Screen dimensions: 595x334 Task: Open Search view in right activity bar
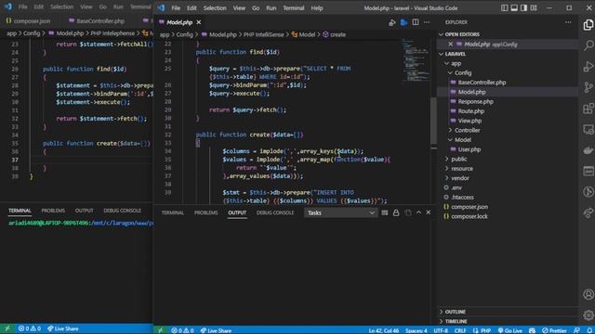point(588,45)
